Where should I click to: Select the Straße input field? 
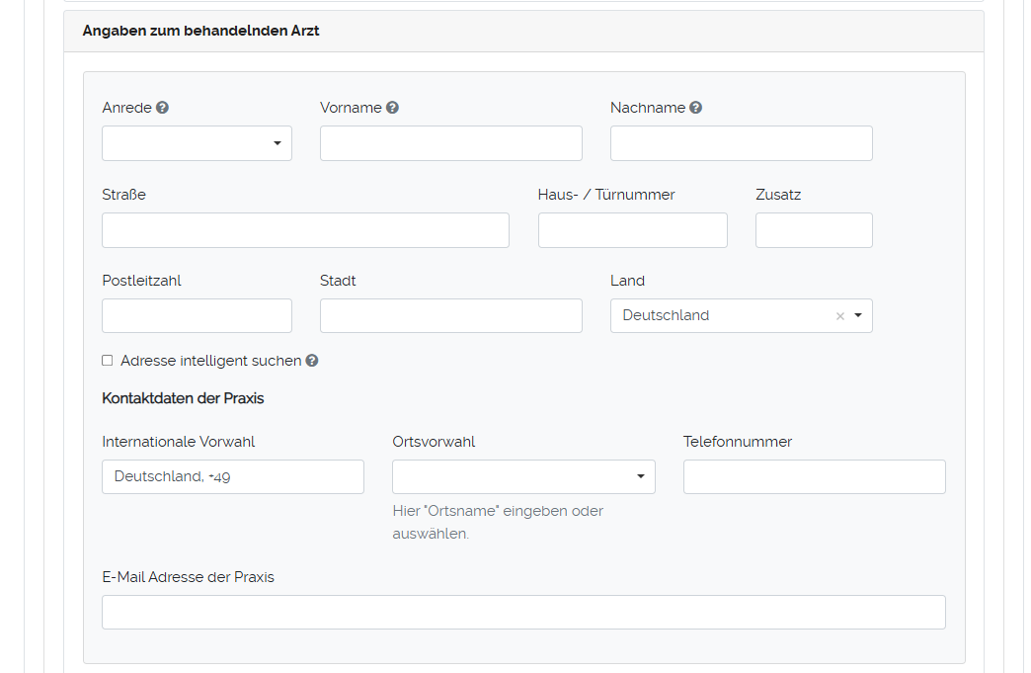tap(305, 230)
